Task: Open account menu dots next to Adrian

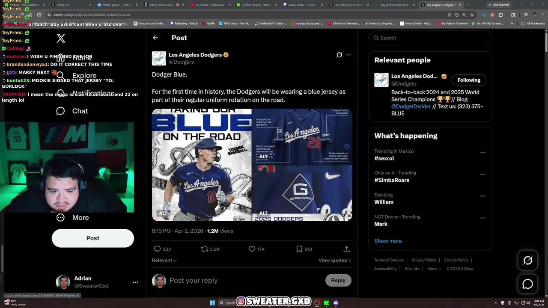Action: 135,282
